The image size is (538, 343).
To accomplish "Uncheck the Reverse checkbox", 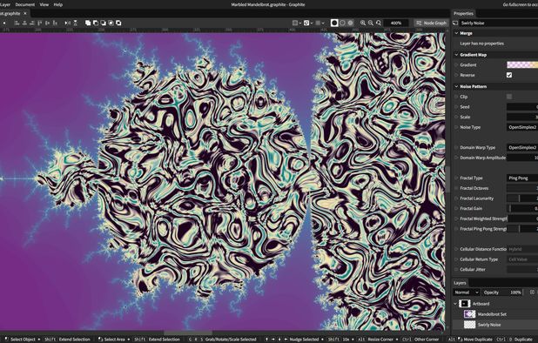I will point(509,75).
